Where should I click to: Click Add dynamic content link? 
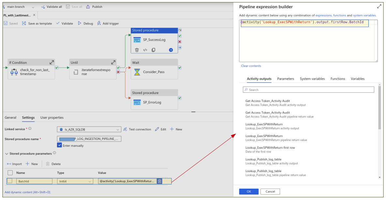click(27, 192)
